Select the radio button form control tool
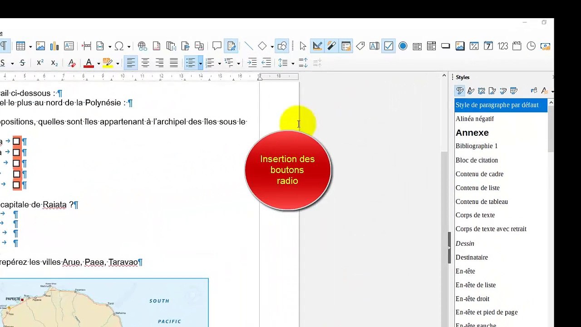Viewport: 581px width, 327px height. (403, 46)
